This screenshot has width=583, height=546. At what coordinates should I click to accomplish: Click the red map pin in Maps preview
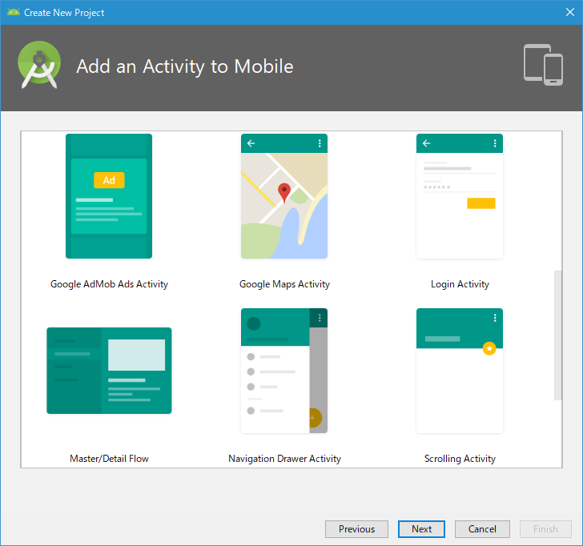tap(284, 192)
